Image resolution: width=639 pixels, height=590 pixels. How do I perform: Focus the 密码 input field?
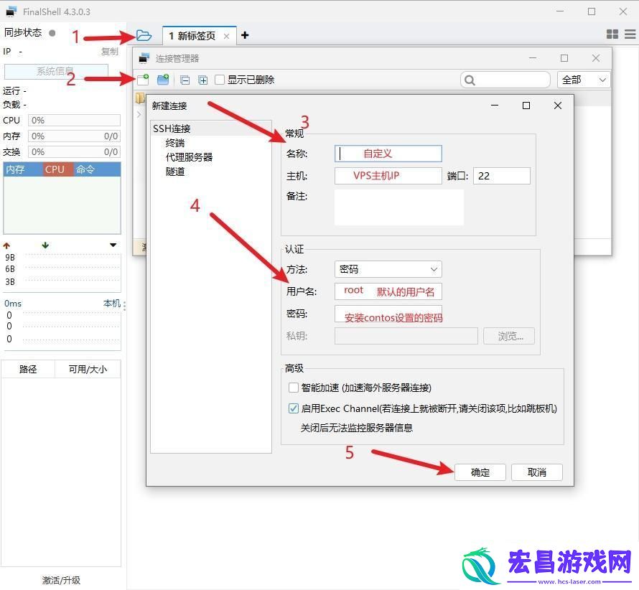[388, 314]
